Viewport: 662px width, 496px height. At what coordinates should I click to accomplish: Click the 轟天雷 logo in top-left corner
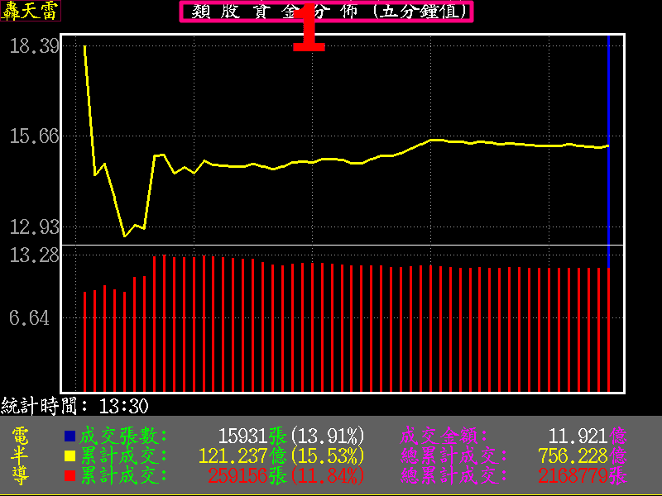[30, 11]
